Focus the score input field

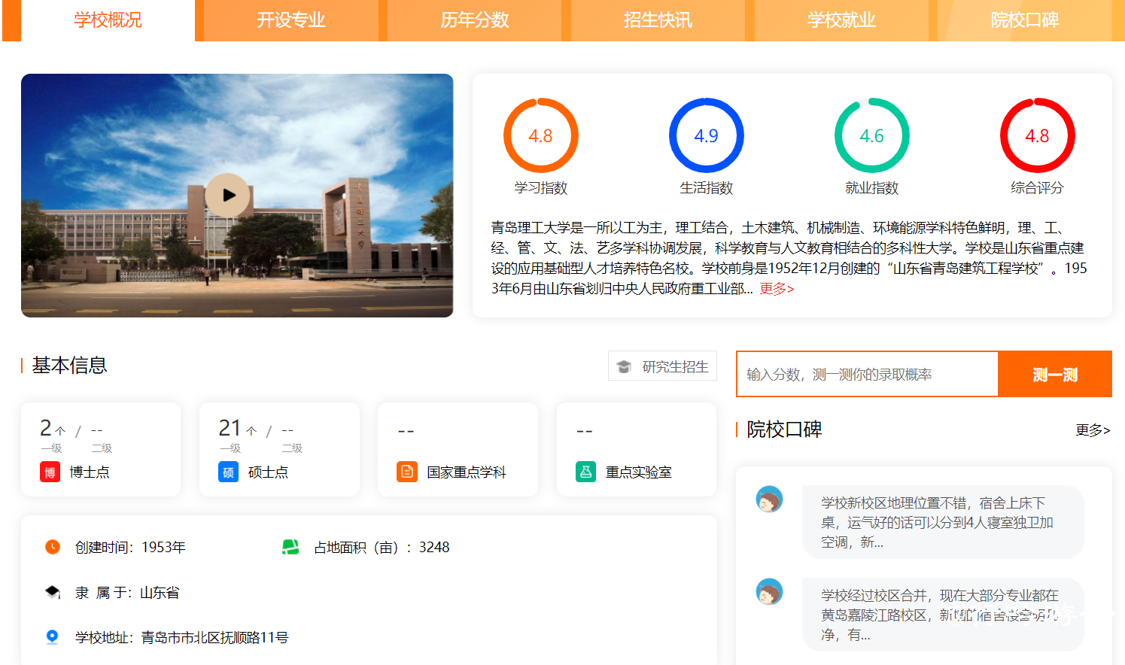point(867,374)
